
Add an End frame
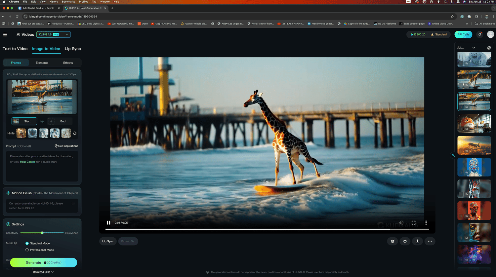click(59, 121)
